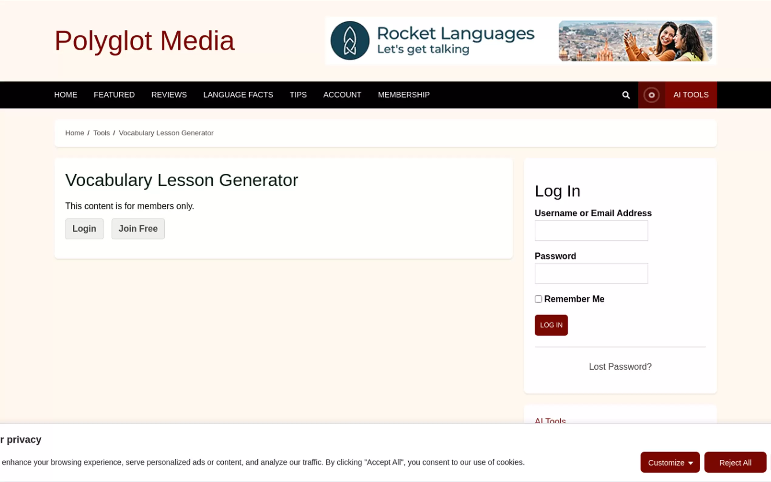Tick the Remember Me checkbox
This screenshot has height=482, width=771.
pyautogui.click(x=538, y=299)
